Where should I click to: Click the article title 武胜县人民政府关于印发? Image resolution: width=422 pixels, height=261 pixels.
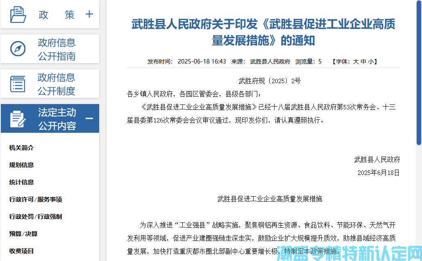pos(263,32)
